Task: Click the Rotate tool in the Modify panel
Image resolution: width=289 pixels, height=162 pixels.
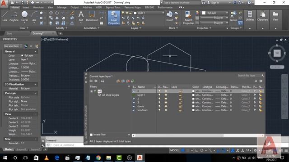Action: (x=57, y=13)
